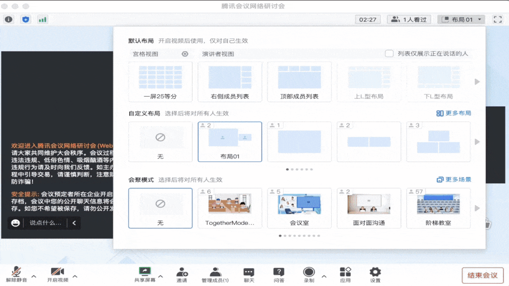Show next custom layouts arrow
This screenshot has width=509, height=286.
477,142
